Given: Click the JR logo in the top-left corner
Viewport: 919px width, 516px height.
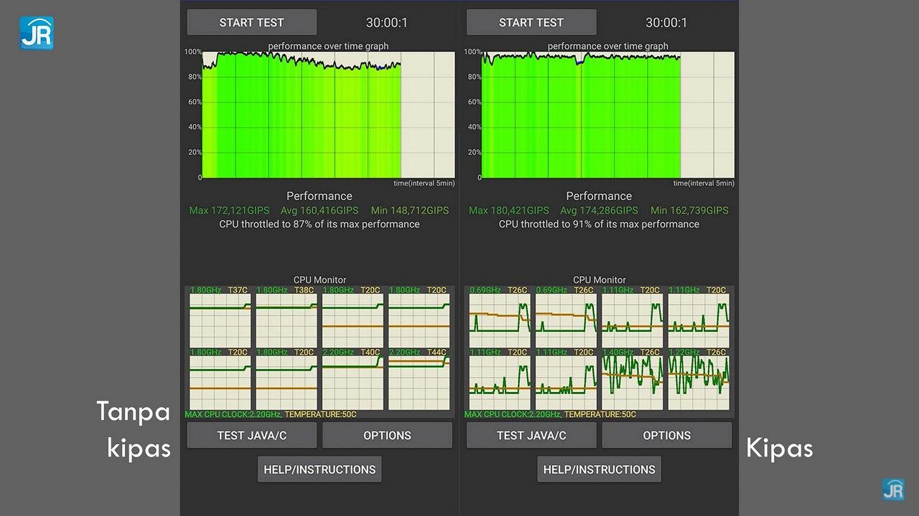Looking at the screenshot, I should pos(37,33).
